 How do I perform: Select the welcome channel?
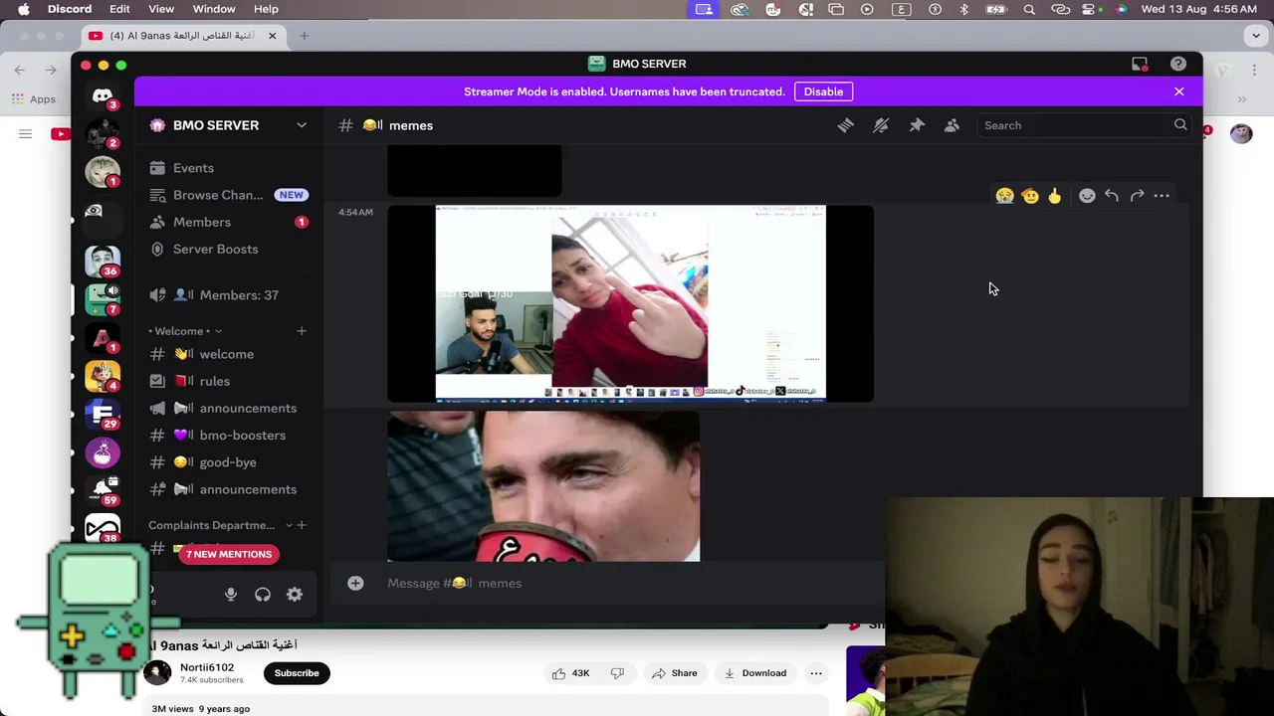228,354
